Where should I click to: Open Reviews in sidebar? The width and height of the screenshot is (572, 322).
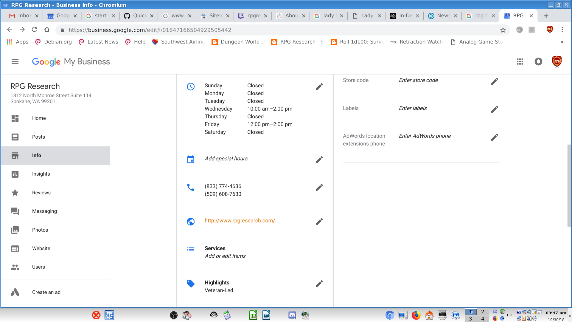tap(41, 193)
